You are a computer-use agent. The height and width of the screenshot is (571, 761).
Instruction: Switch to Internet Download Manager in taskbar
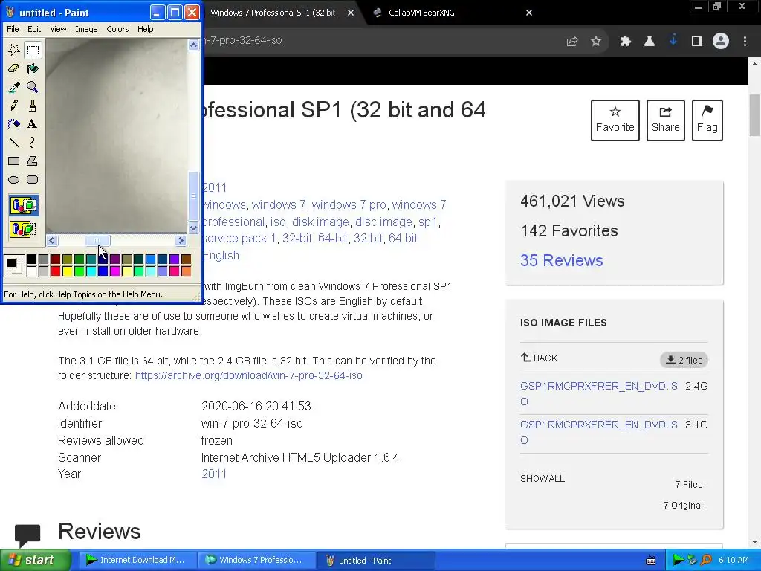coord(137,560)
